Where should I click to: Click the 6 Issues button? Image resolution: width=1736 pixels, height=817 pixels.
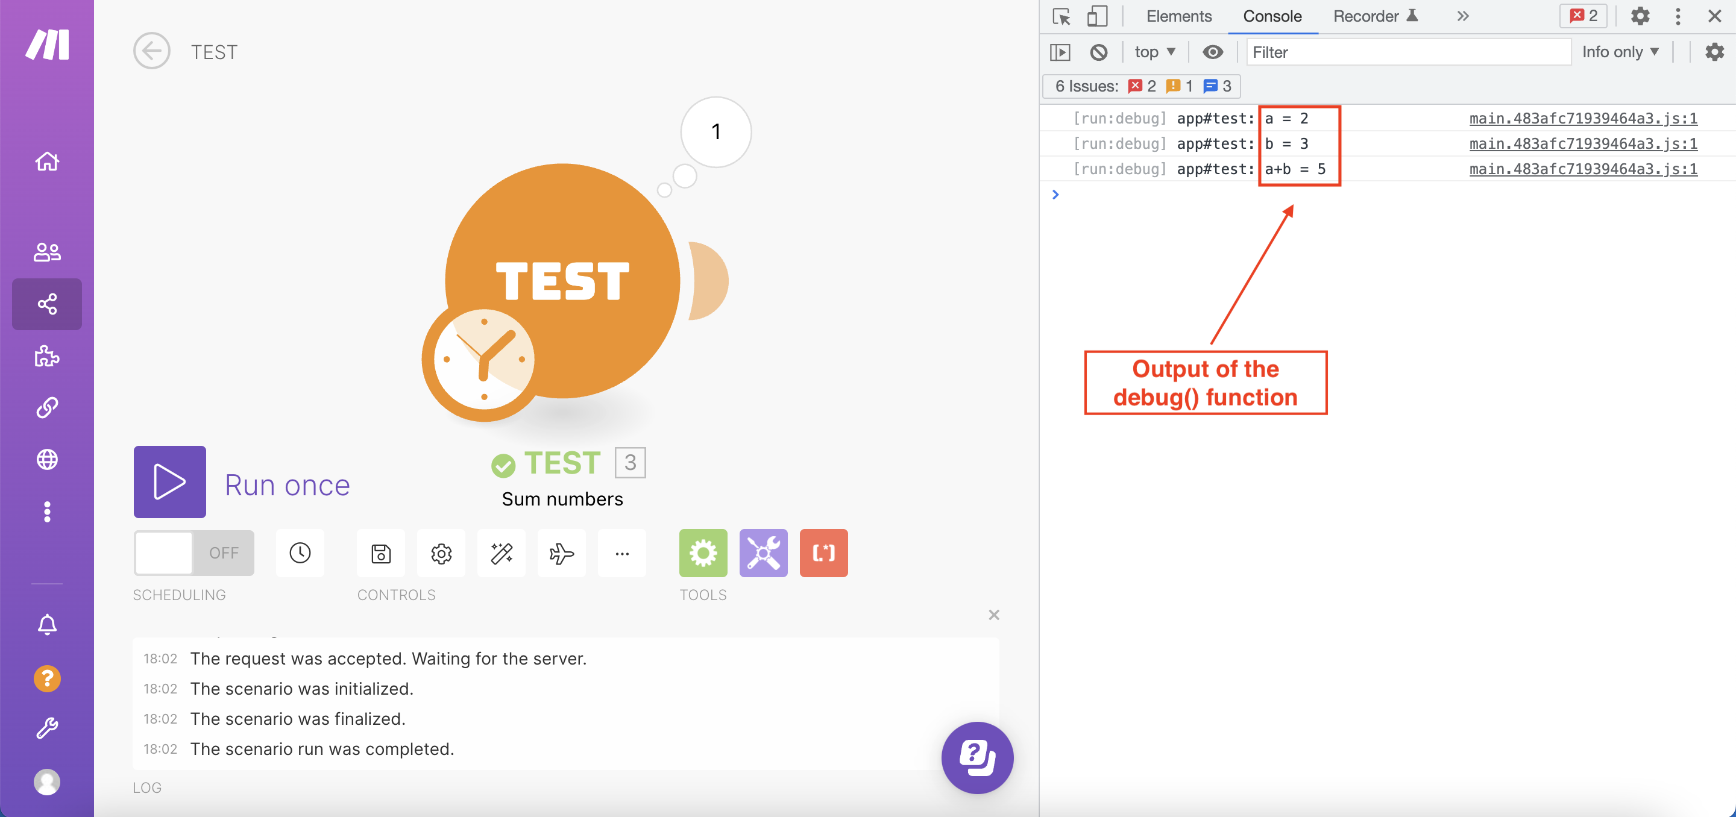point(1142,86)
